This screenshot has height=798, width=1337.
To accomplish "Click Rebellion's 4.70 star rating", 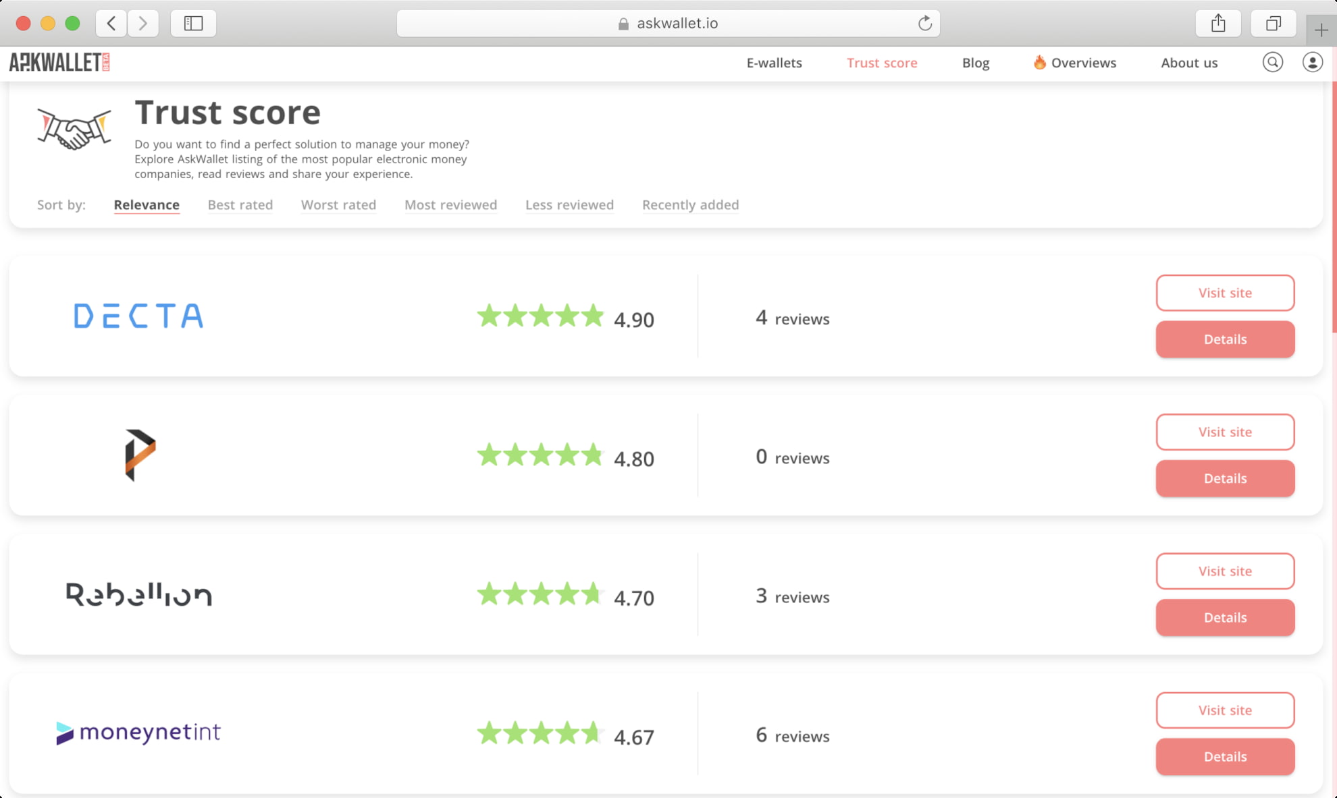I will click(565, 595).
